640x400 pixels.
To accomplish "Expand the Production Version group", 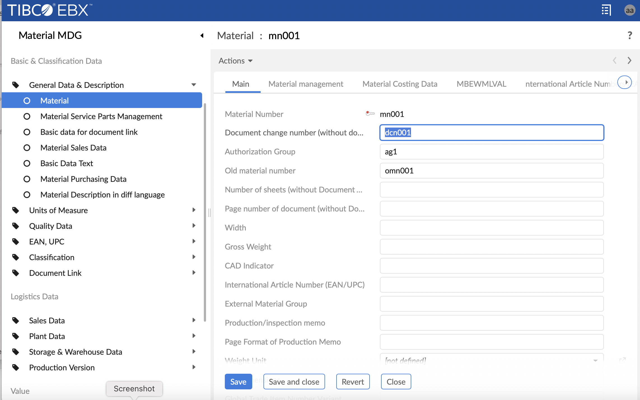I will point(194,367).
